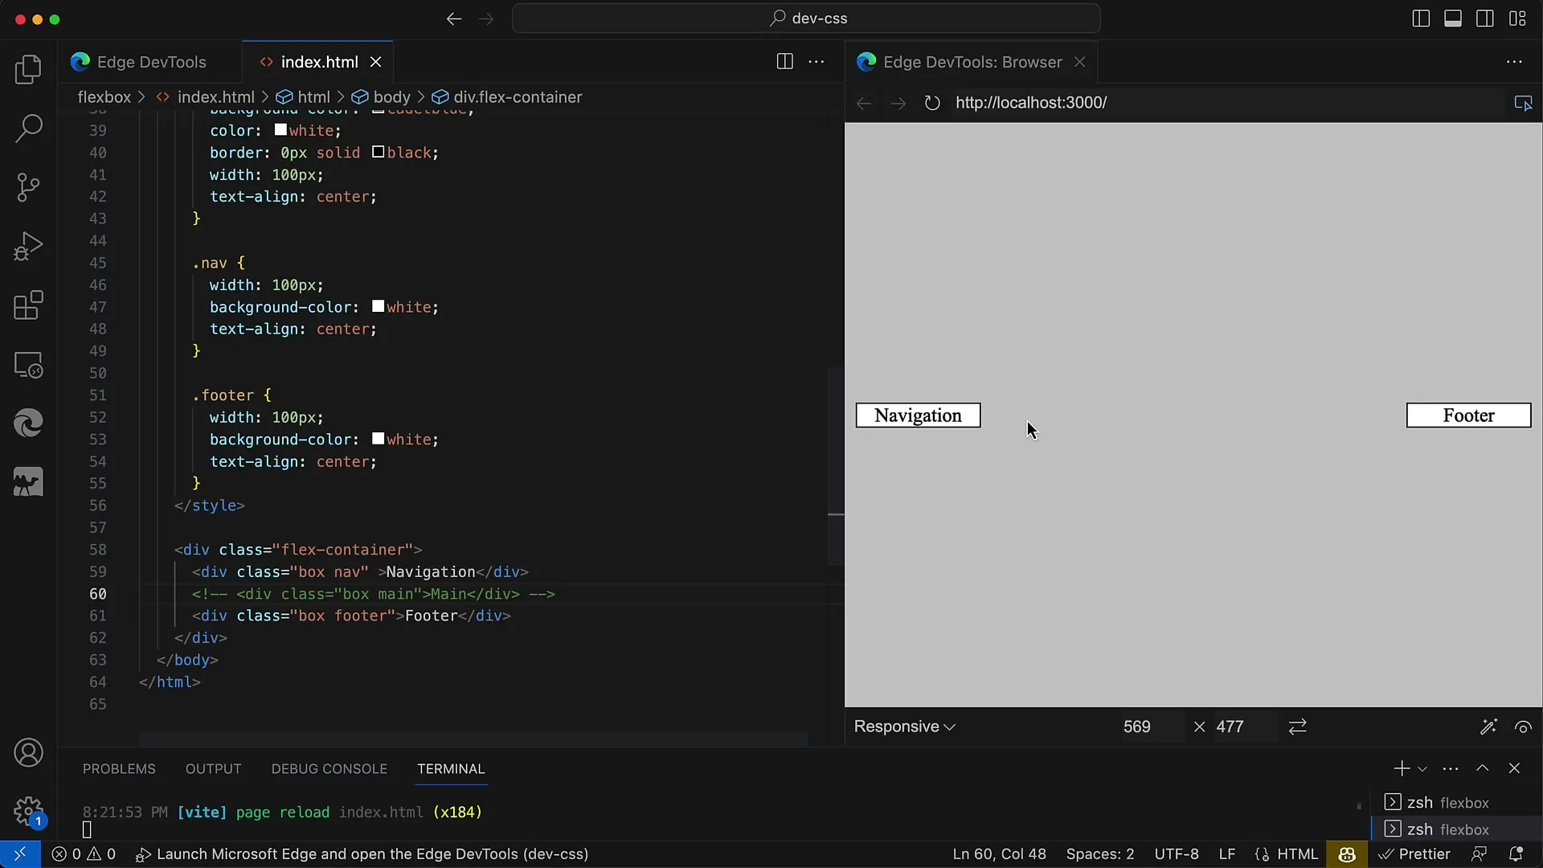The width and height of the screenshot is (1543, 868).
Task: Click the split editor toggle icon
Action: [x=784, y=60]
